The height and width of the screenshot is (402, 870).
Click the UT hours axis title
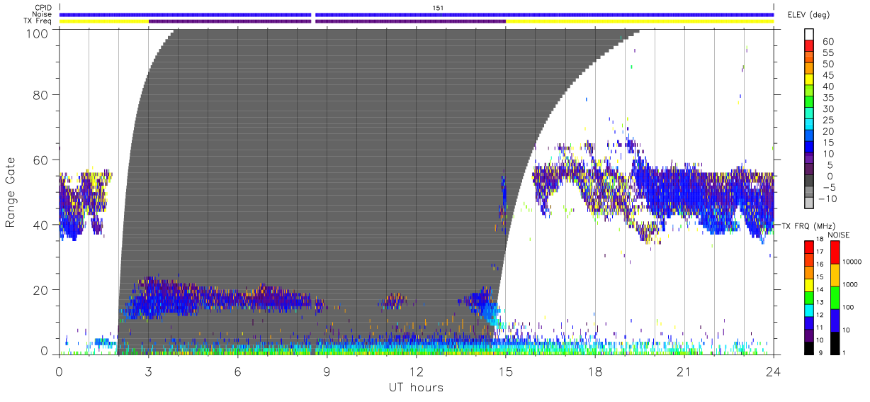tap(416, 387)
